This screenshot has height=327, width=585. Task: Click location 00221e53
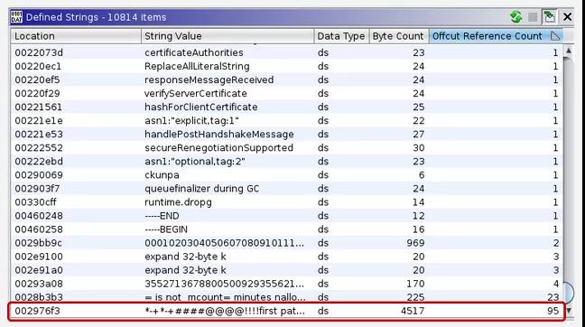tap(39, 135)
